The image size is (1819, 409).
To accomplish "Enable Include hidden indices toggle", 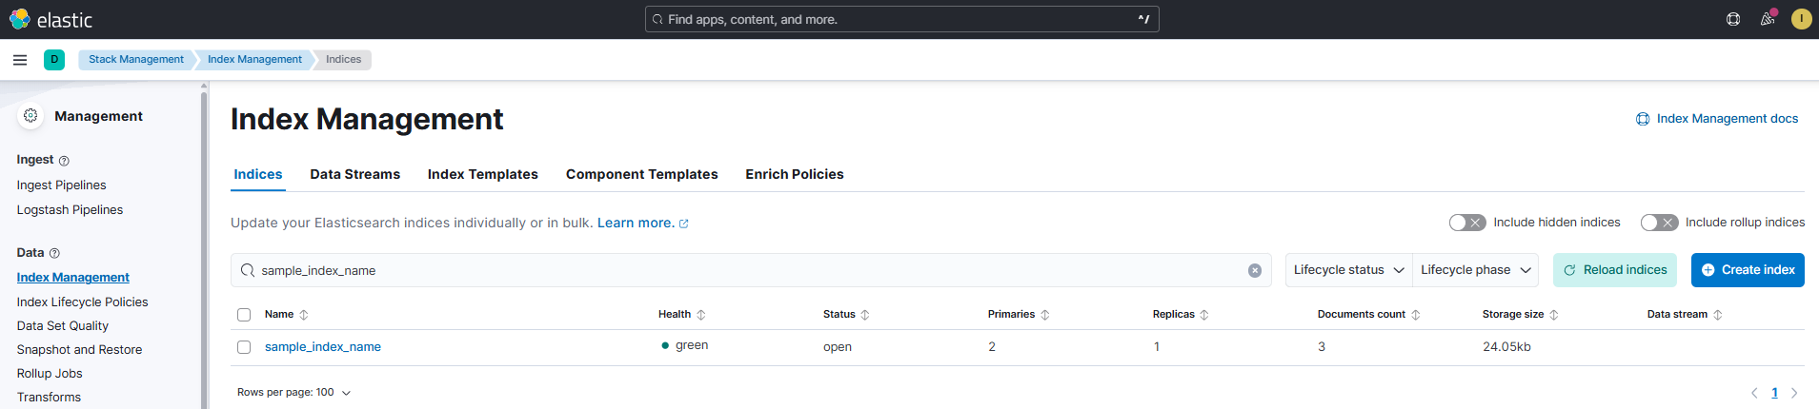I will 1466,223.
